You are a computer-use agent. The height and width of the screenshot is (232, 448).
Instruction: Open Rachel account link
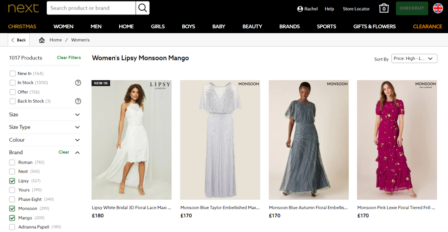tap(307, 9)
